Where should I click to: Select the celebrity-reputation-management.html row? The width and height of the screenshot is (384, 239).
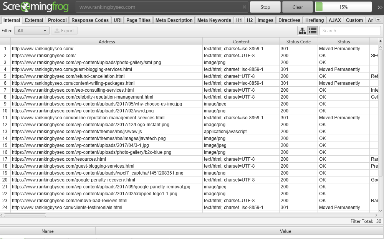pos(189,97)
